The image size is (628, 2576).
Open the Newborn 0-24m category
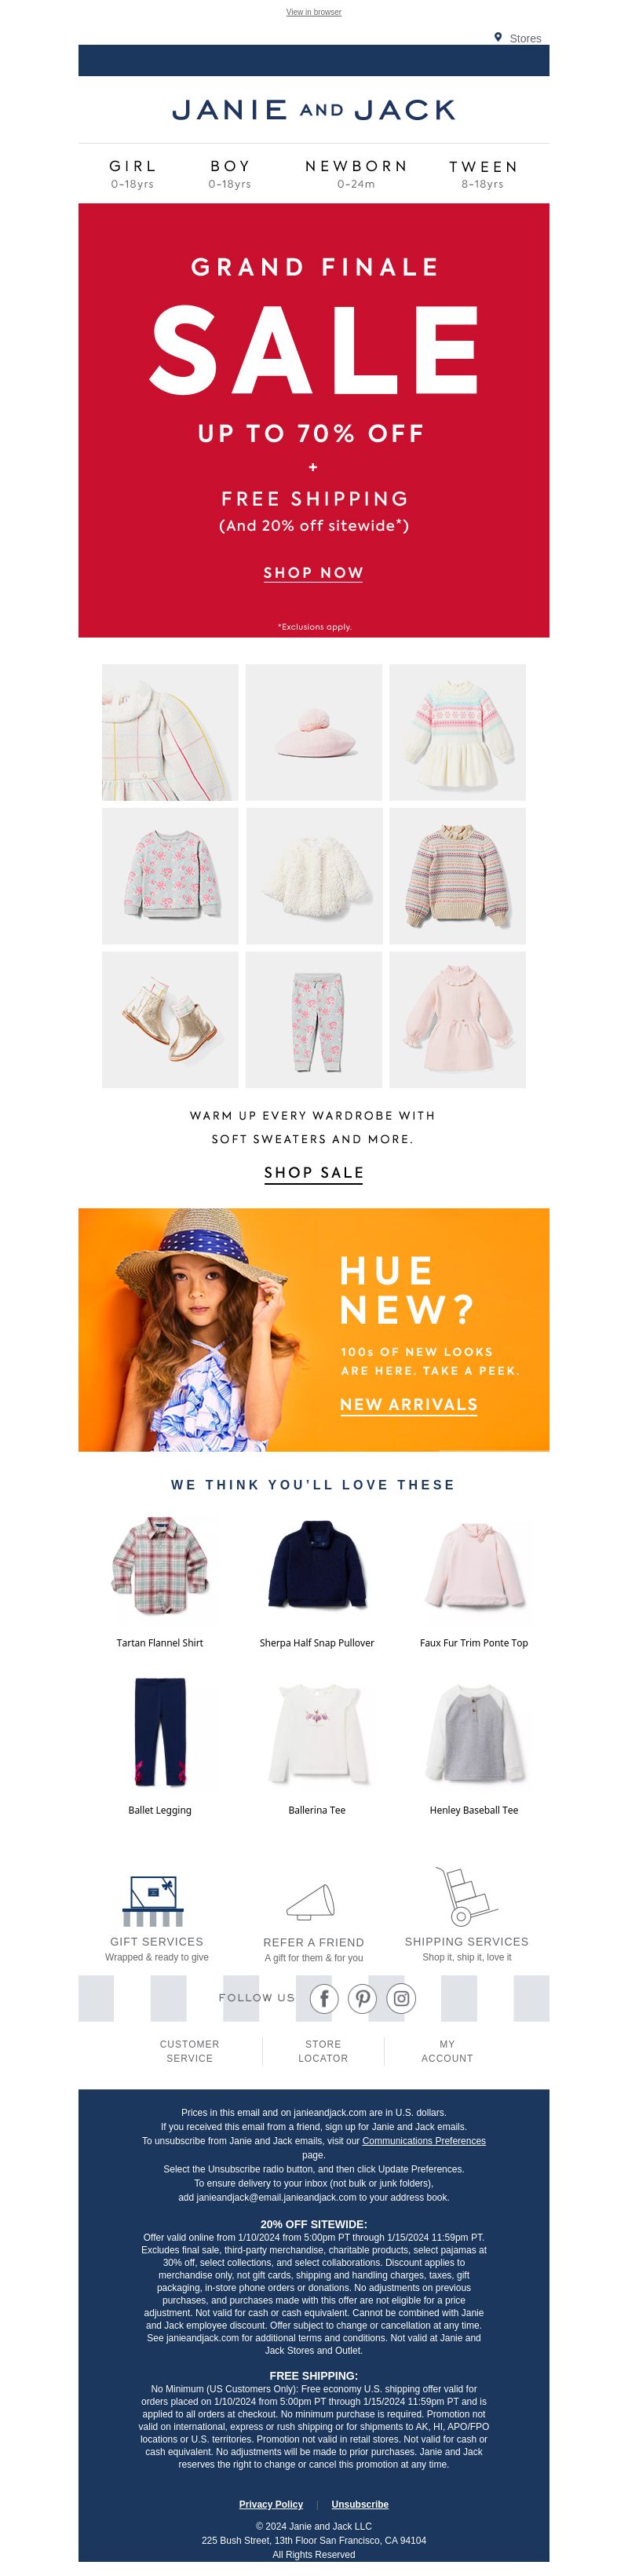coord(356,173)
